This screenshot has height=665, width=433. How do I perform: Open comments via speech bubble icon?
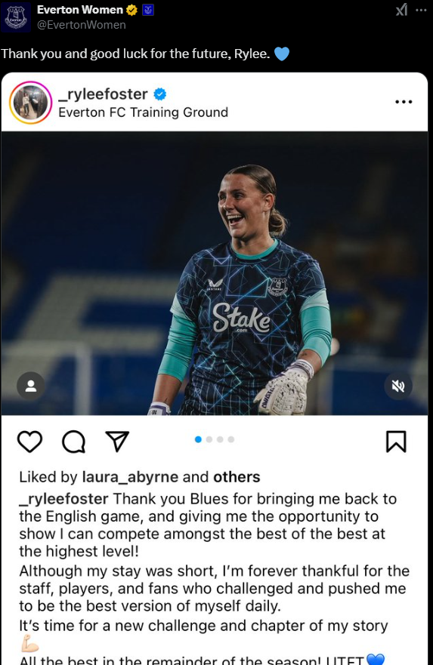pos(74,442)
